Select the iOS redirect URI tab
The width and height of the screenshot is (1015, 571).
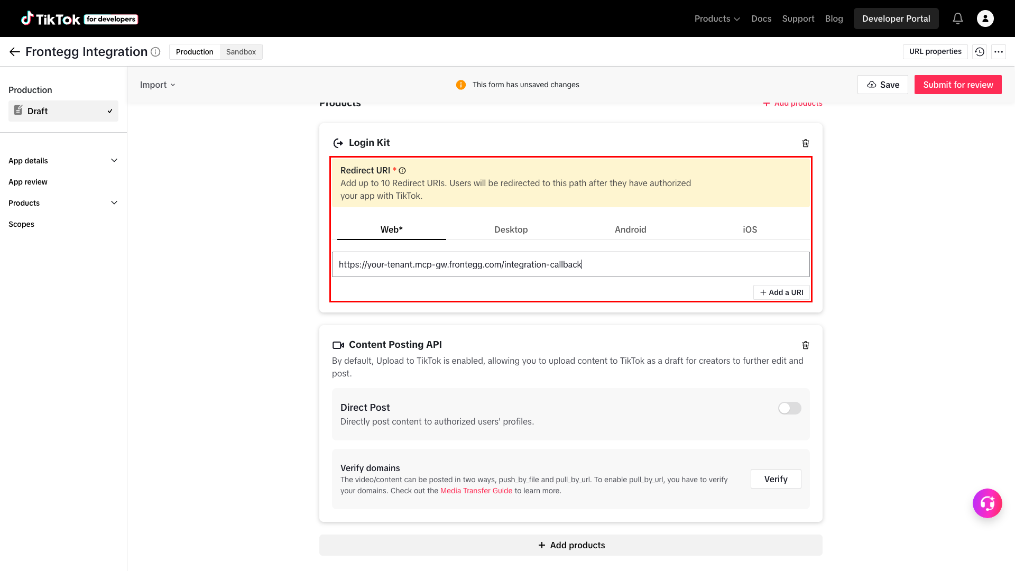750,229
